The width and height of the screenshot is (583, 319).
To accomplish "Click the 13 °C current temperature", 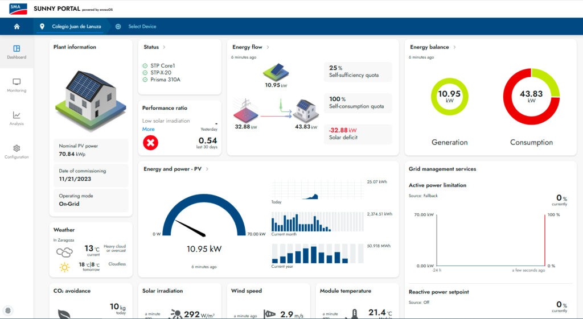I will (x=92, y=248).
